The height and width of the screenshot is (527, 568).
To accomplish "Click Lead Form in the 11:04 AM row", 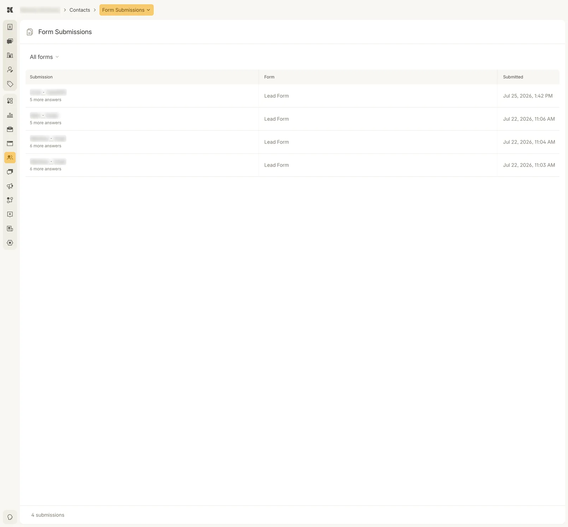I will pyautogui.click(x=277, y=142).
